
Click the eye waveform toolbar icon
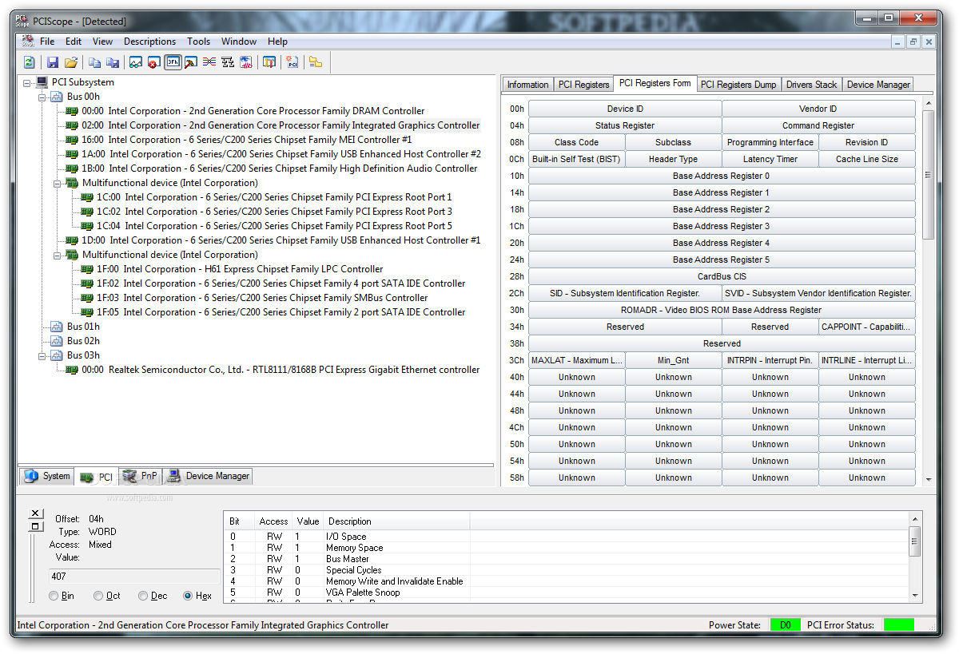(246, 62)
